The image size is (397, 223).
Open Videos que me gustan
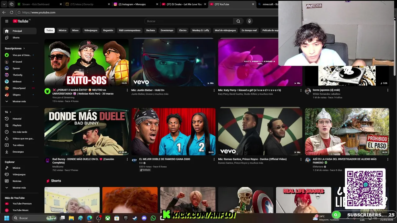(20, 138)
